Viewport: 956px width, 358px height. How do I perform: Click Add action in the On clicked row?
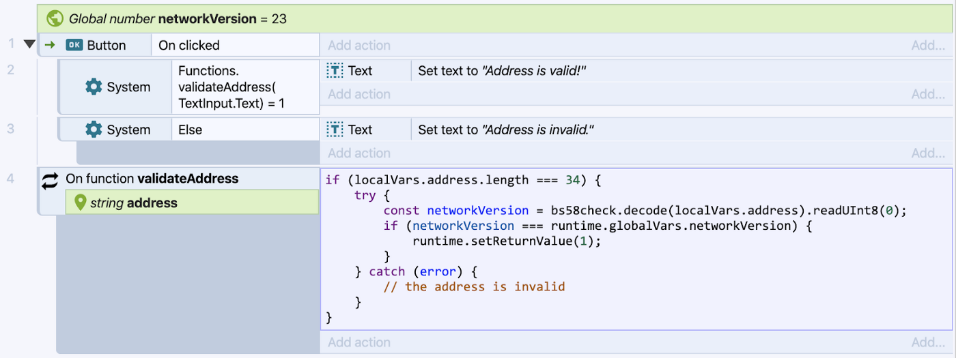pyautogui.click(x=359, y=46)
